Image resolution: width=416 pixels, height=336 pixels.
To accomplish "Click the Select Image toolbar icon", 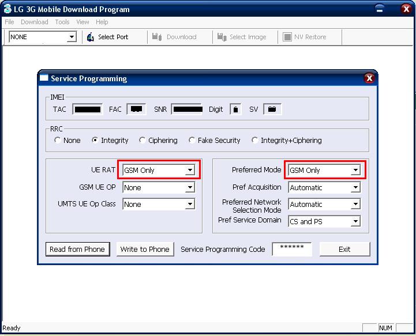I will click(x=222, y=37).
